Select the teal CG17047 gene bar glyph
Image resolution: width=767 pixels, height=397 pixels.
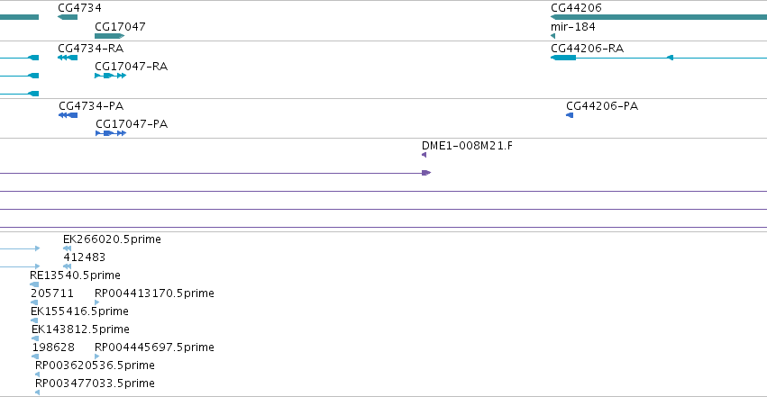tap(110, 36)
